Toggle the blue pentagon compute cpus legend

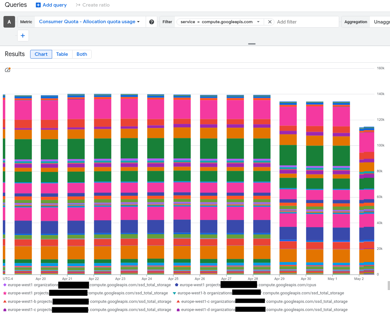point(177,285)
